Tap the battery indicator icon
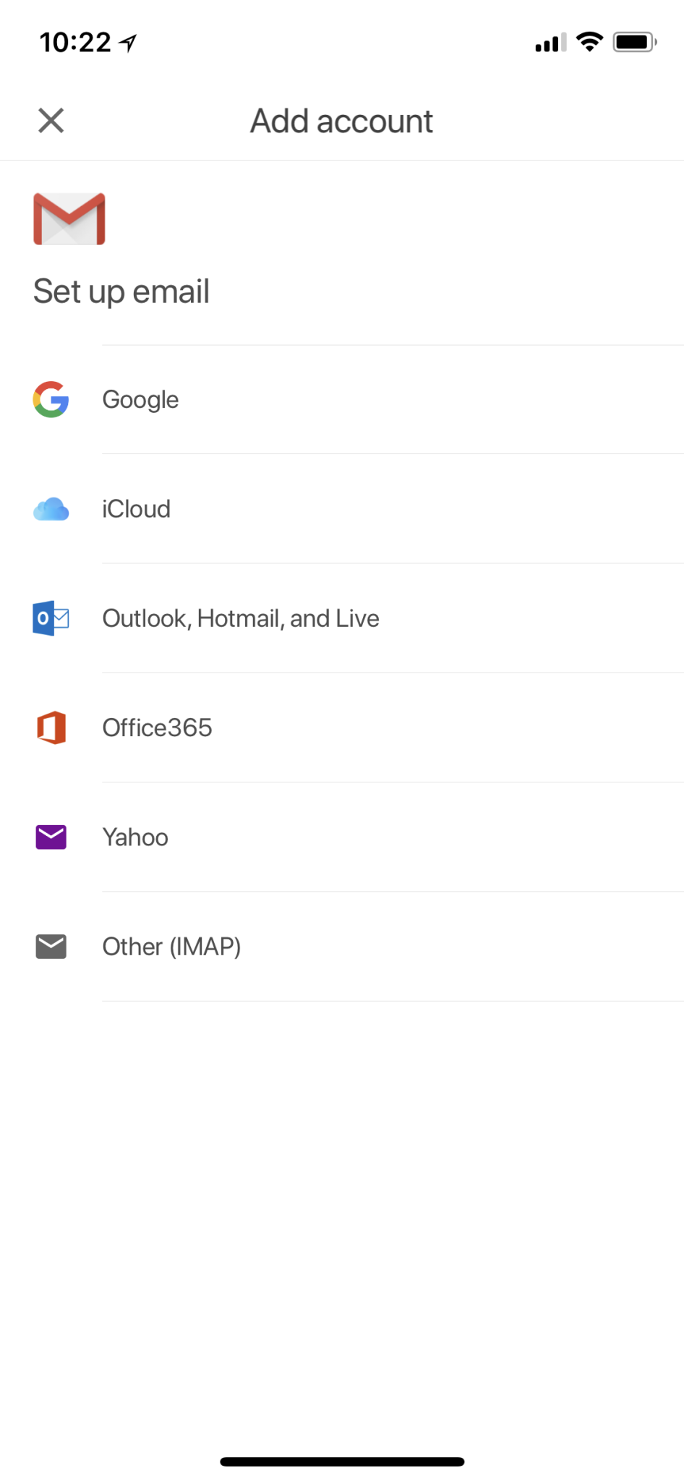This screenshot has height=1481, width=684. [635, 42]
